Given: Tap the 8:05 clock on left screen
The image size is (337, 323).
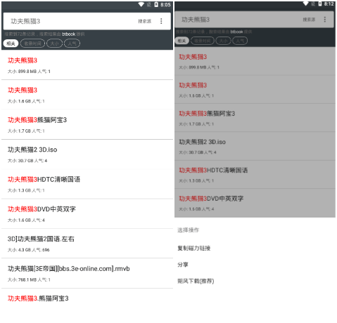Looking at the screenshot, I should pos(165,5).
